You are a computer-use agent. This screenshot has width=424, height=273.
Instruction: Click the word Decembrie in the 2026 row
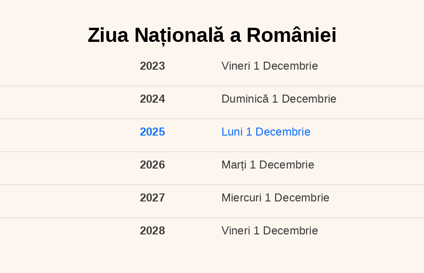[286, 165]
